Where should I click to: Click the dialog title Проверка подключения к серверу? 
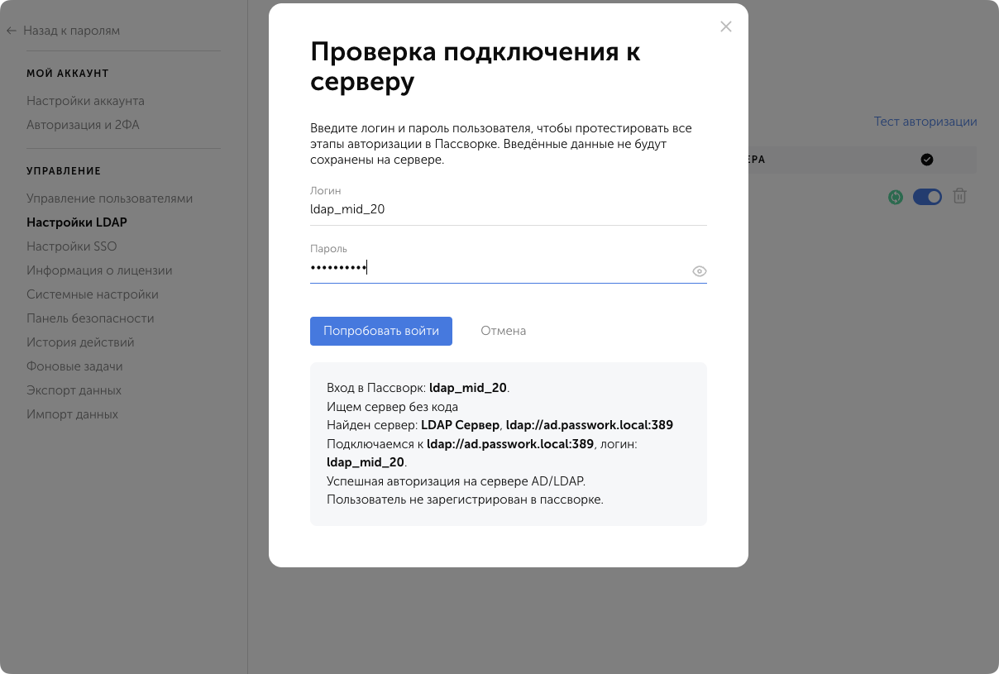(x=476, y=66)
